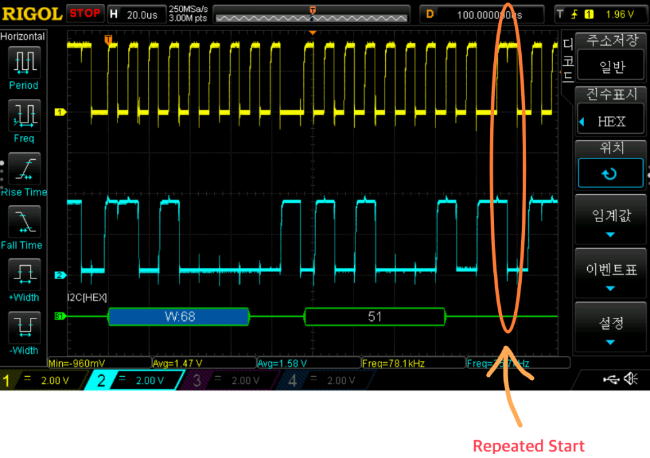Toggle channel 2 at 2.00 V

(x=135, y=380)
